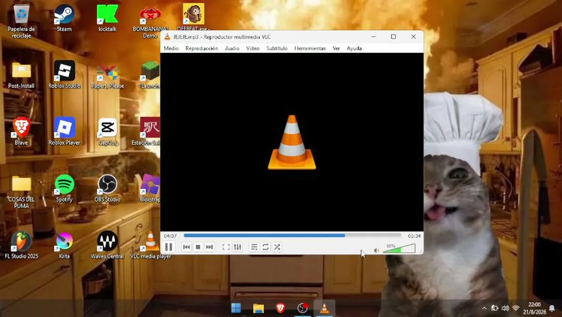Select the Roblox Player desktop shortcut
Screen dimensions: 562x317
[64, 132]
